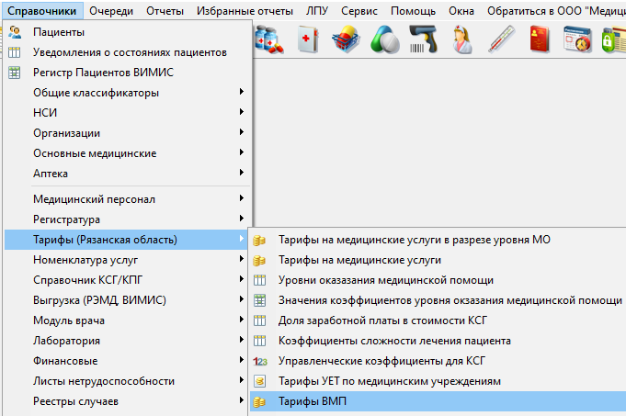The image size is (626, 416).
Task: Click 123 icon beside Управленческие коэффициенты для КСГ
Action: (260, 361)
